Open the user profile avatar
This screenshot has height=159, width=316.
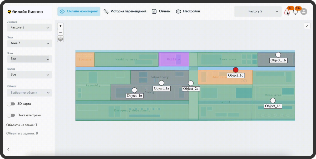click(x=304, y=12)
